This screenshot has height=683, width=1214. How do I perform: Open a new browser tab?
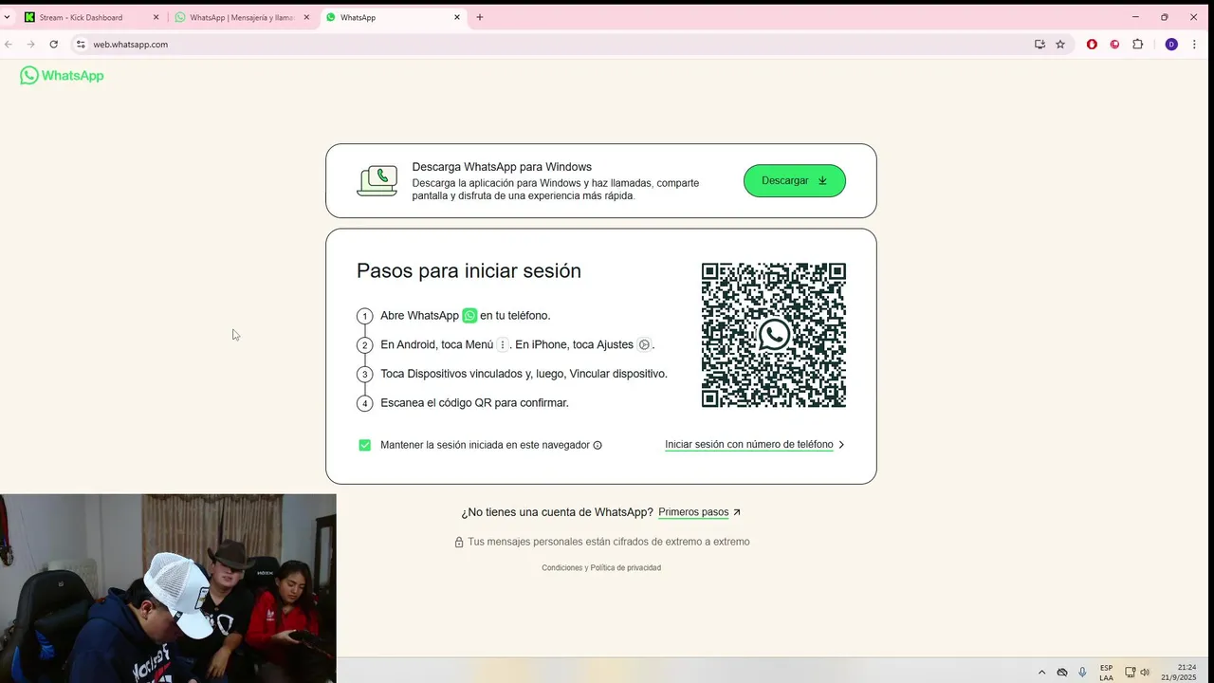pyautogui.click(x=480, y=17)
